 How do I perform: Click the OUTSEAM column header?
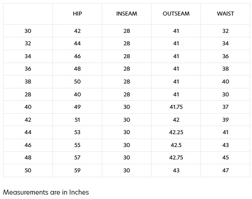(176, 14)
